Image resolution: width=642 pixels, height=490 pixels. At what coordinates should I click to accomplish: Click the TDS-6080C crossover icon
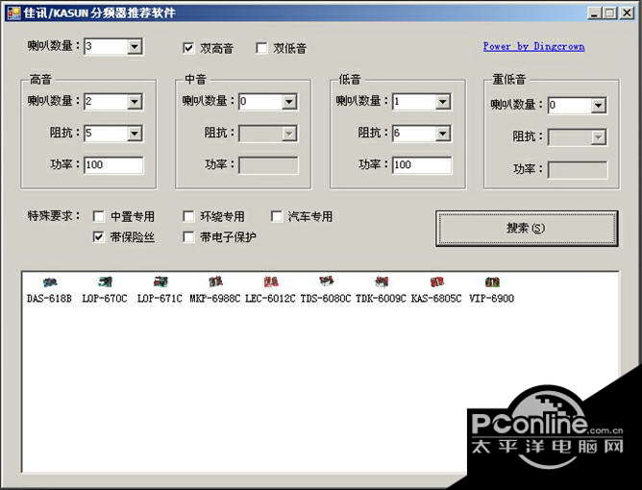coord(326,282)
